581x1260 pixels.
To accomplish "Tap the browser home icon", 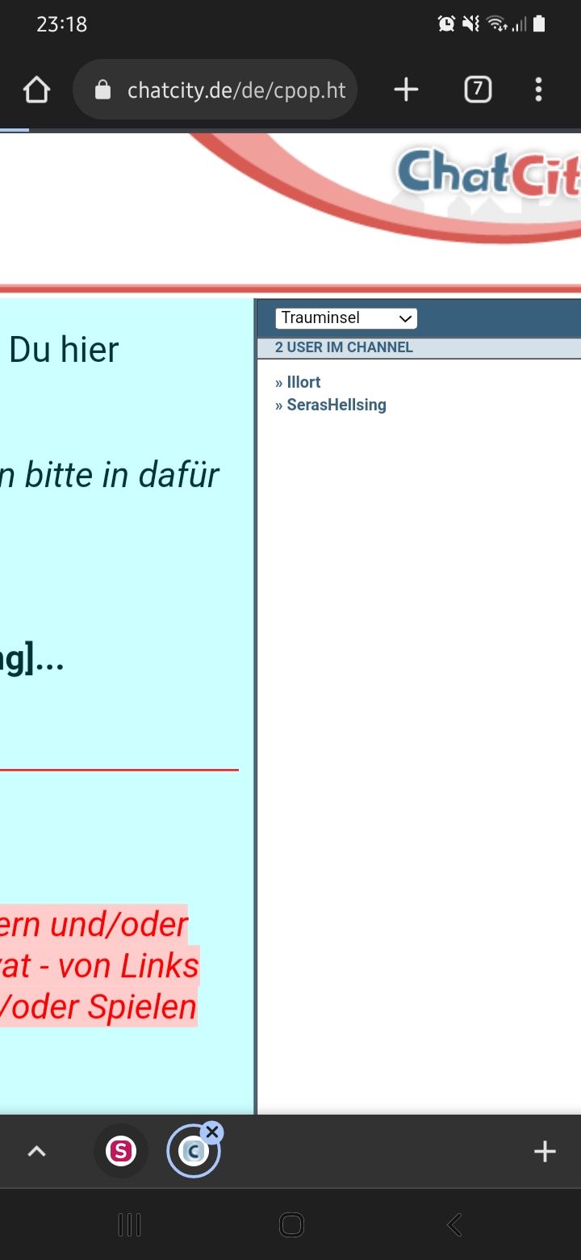I will (37, 90).
